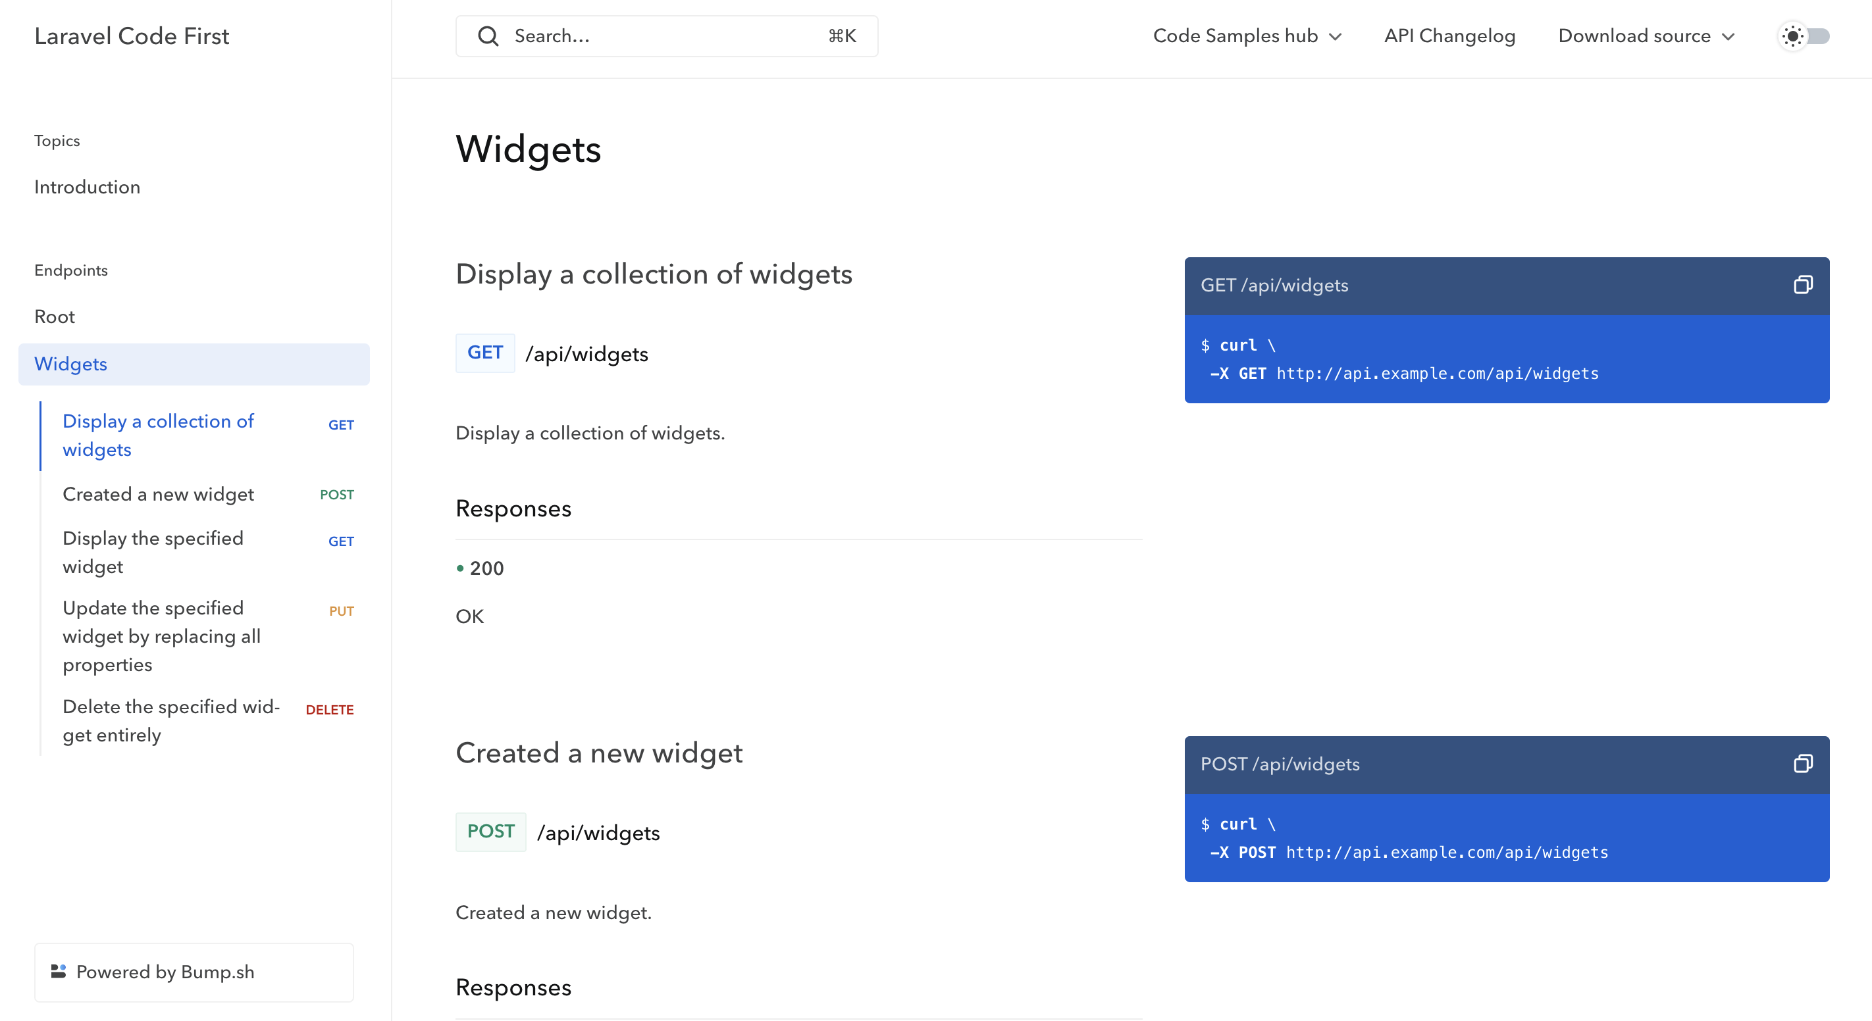Collapse the Widgets endpoint group
1872x1021 pixels.
click(70, 364)
